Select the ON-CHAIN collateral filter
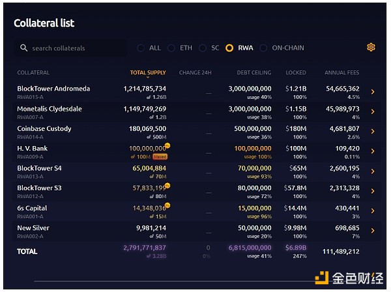The height and width of the screenshot is (292, 391). click(264, 48)
